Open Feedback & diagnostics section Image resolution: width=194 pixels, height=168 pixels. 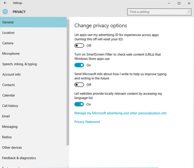(19, 158)
